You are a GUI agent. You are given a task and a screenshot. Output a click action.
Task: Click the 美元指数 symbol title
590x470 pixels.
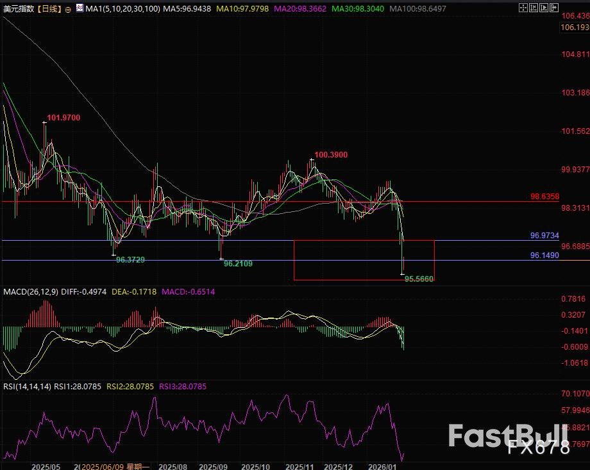coord(19,9)
